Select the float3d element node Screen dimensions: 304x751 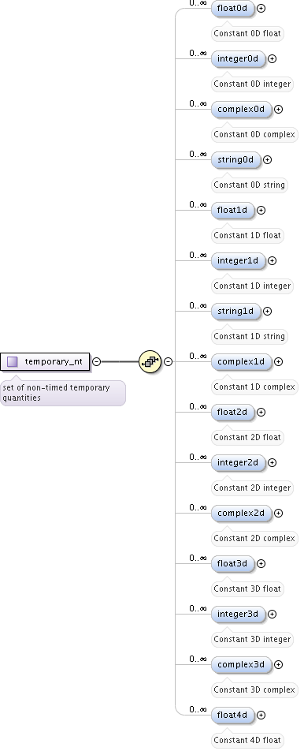click(x=233, y=564)
